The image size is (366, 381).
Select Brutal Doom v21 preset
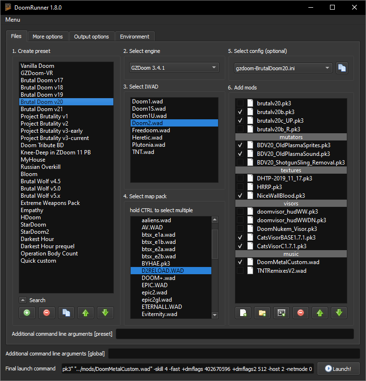point(66,109)
